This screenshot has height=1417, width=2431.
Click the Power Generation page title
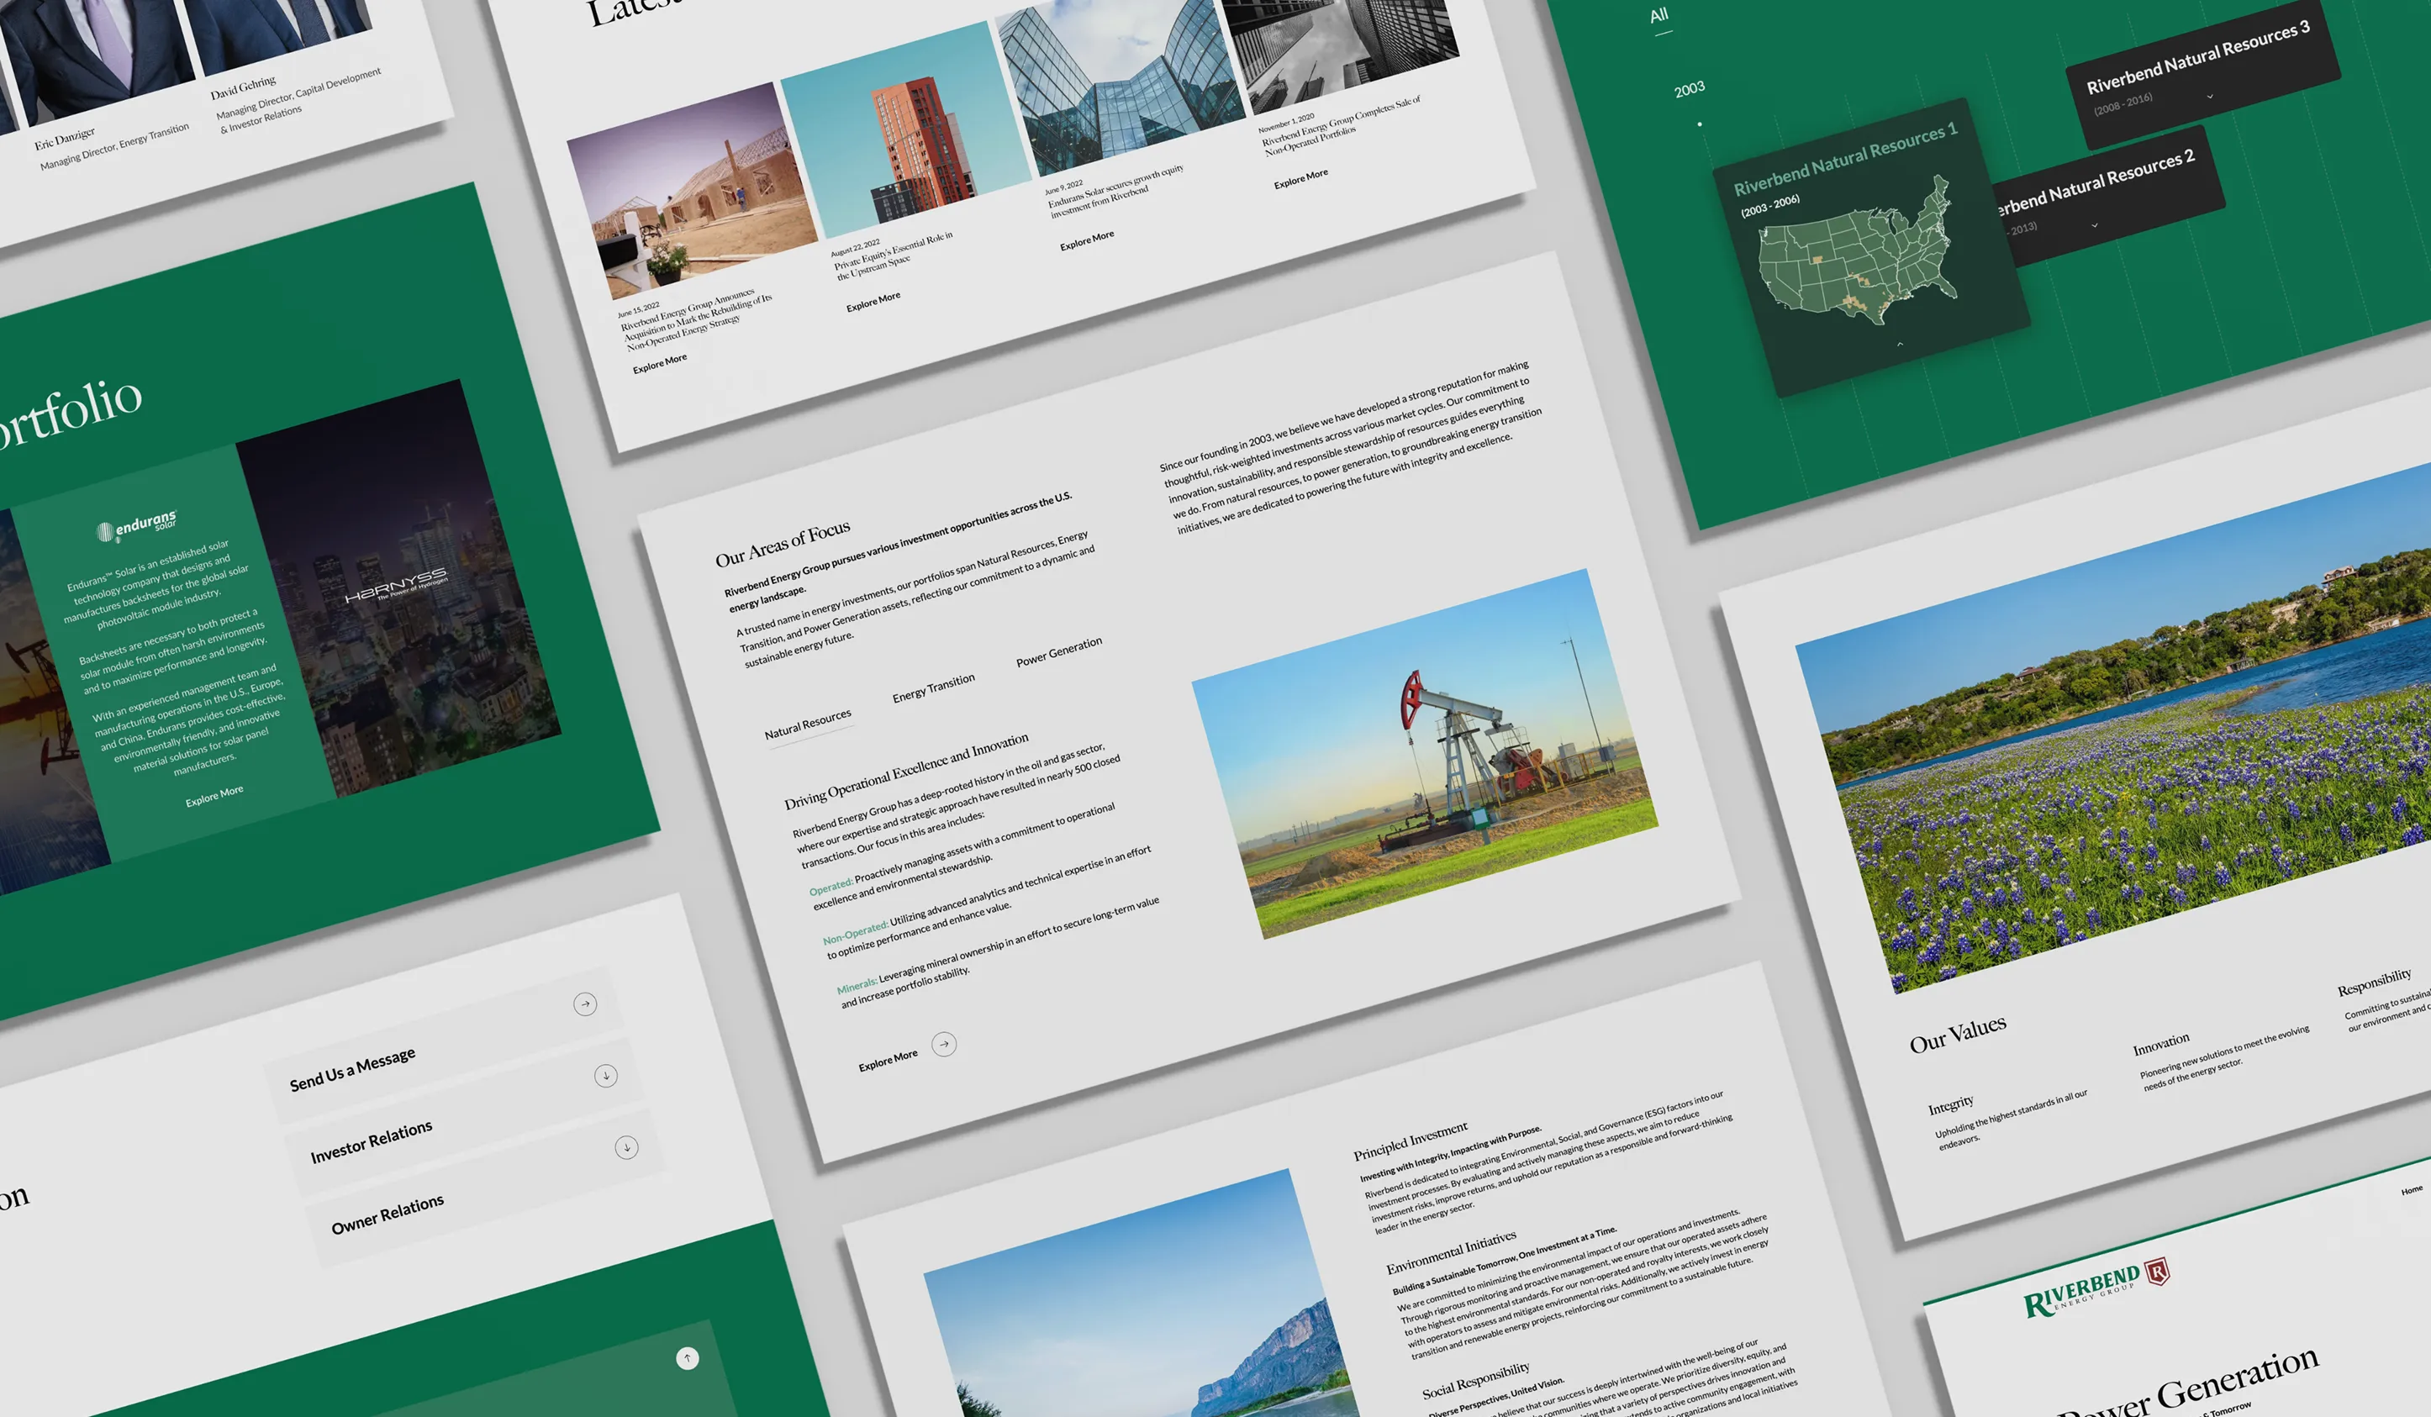coord(2186,1383)
